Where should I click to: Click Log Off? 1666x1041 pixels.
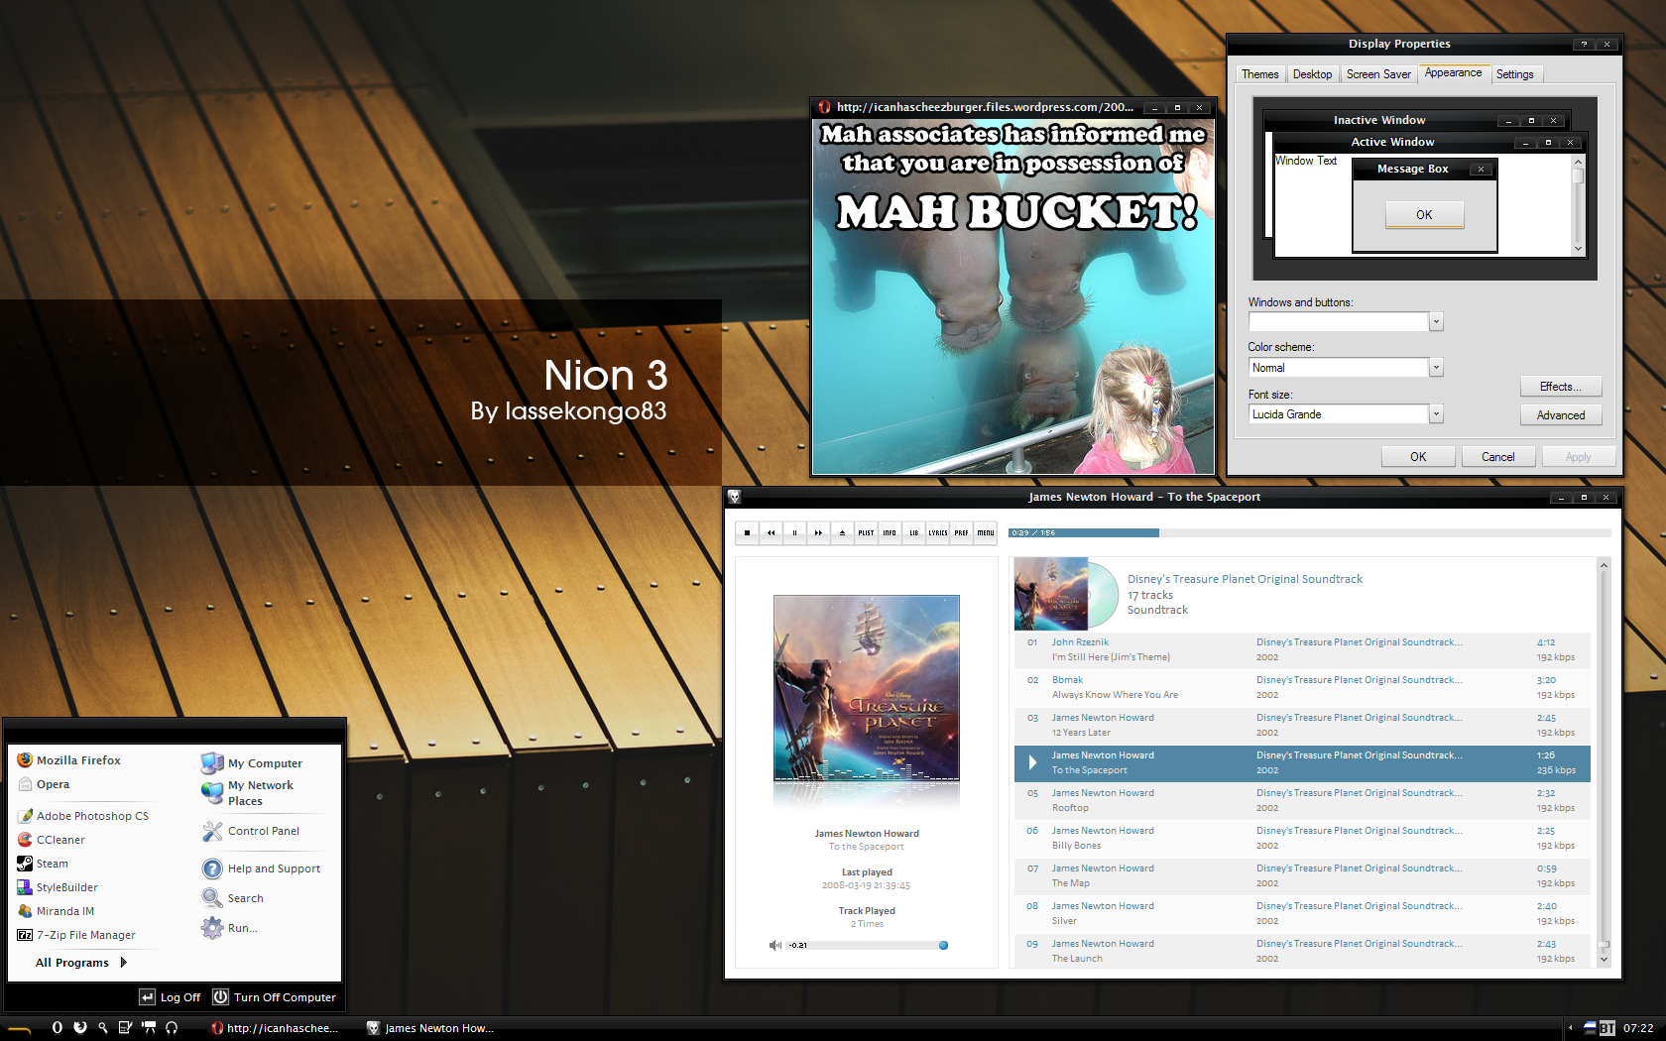pos(170,997)
